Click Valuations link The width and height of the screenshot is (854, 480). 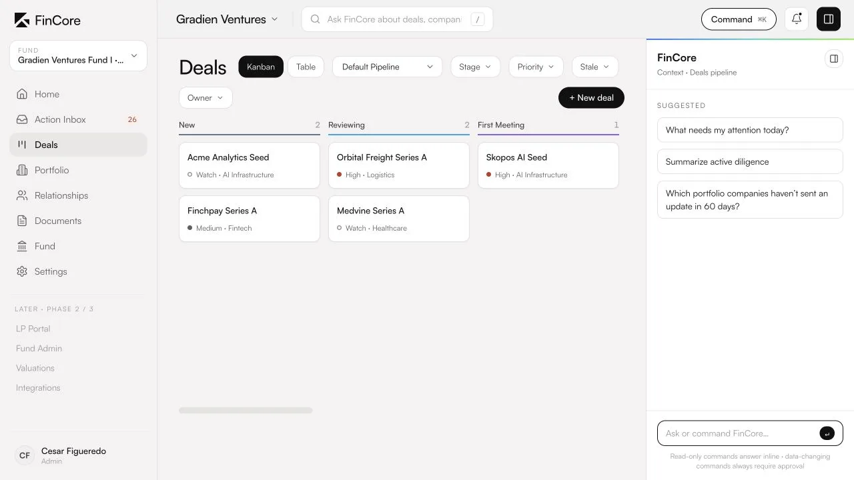click(x=35, y=368)
